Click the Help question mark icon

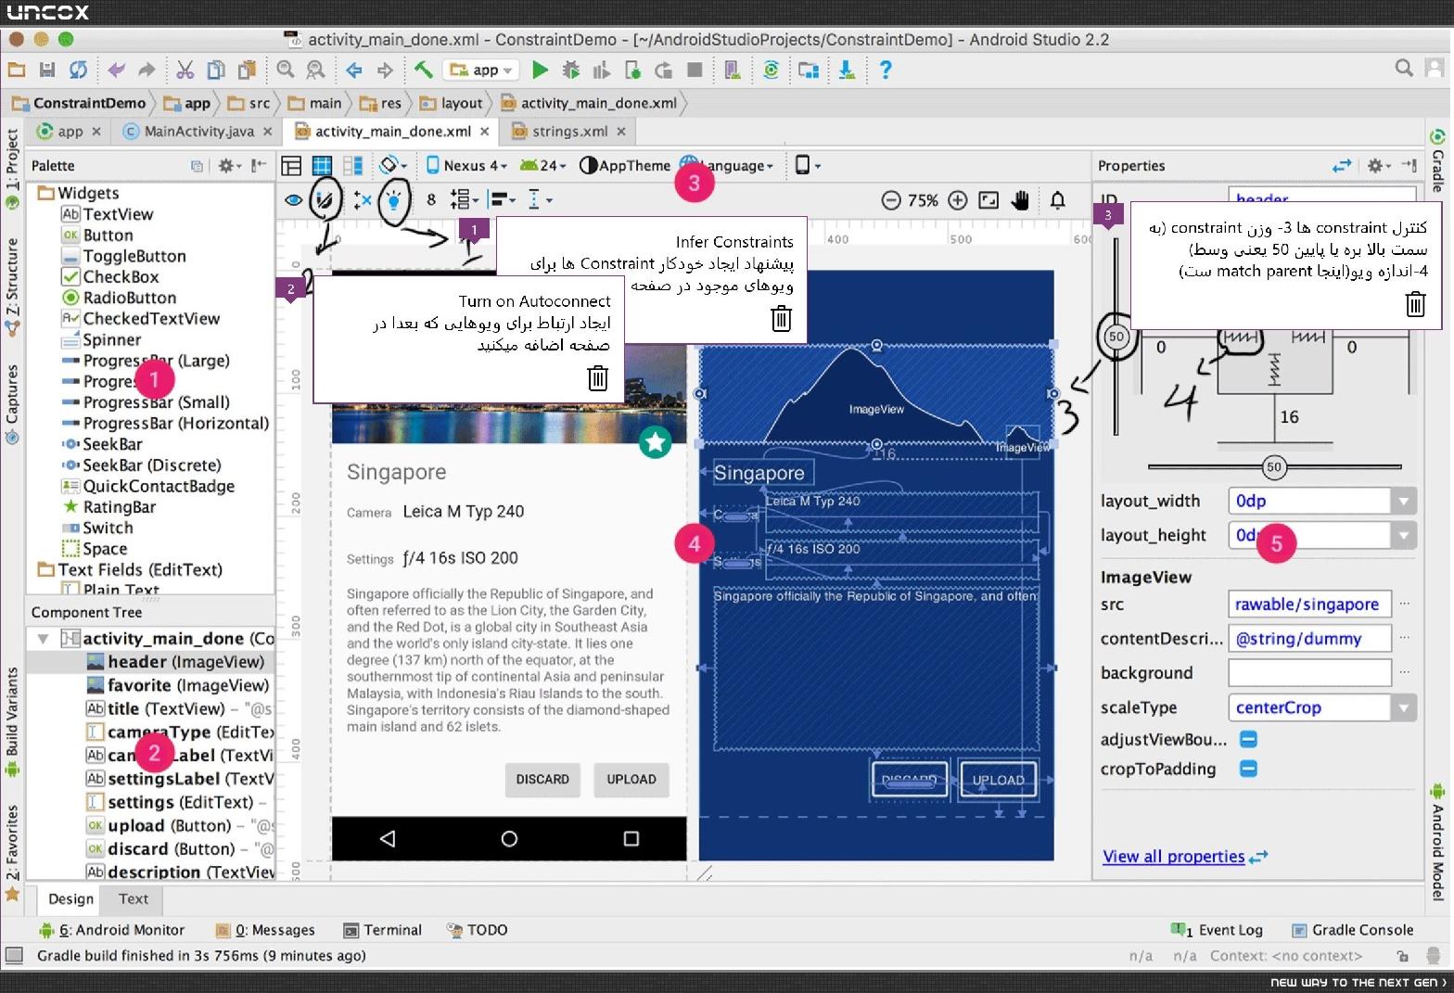tap(886, 70)
